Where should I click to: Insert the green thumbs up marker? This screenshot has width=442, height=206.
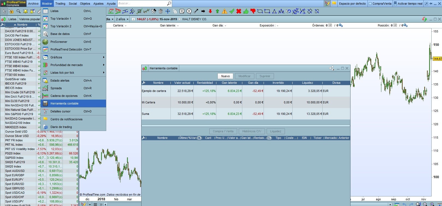pyautogui.click(x=246, y=11)
